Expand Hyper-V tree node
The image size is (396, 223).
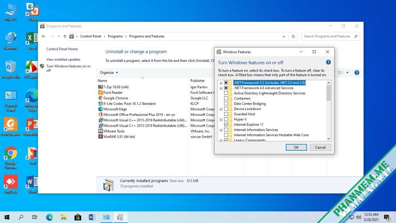221,119
